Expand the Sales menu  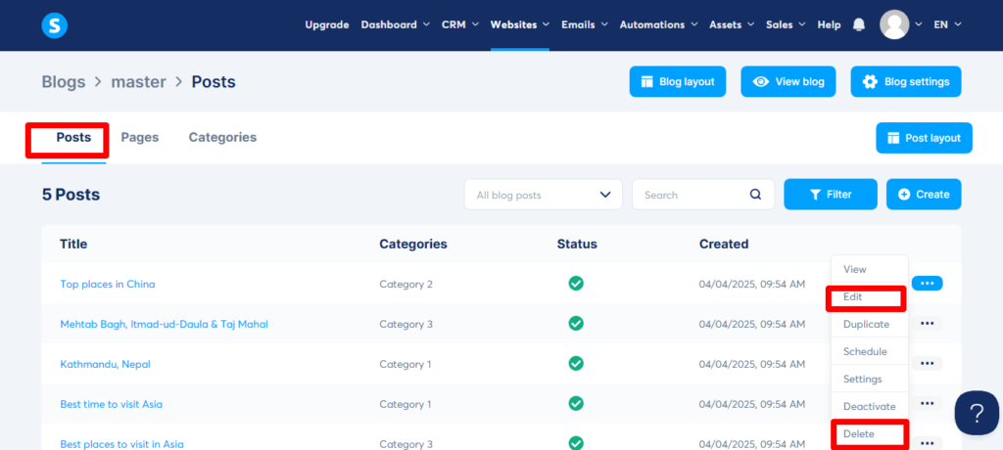click(x=785, y=24)
